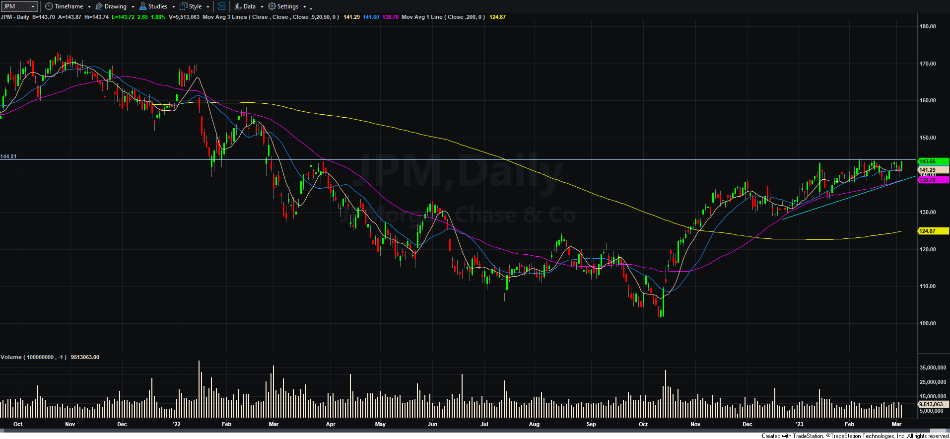Click the 9,513,063 volume tag
The image size is (950, 439).
click(933, 404)
